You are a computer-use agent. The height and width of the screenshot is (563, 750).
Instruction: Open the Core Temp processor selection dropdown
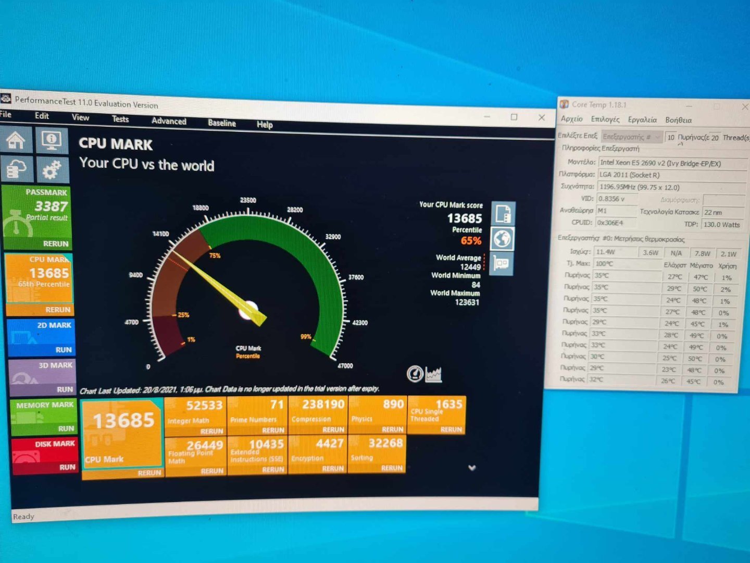click(631, 137)
